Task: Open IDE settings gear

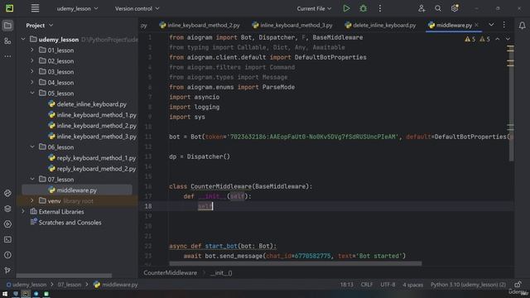Action: (455, 8)
